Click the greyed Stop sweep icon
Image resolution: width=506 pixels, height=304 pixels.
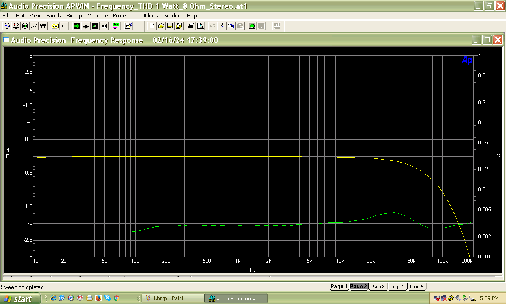(261, 26)
